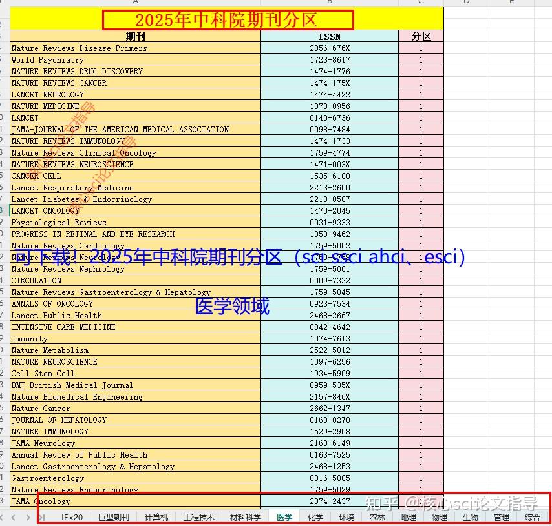Open the 巨型期刊 sheet tab
The height and width of the screenshot is (526, 552).
114,517
